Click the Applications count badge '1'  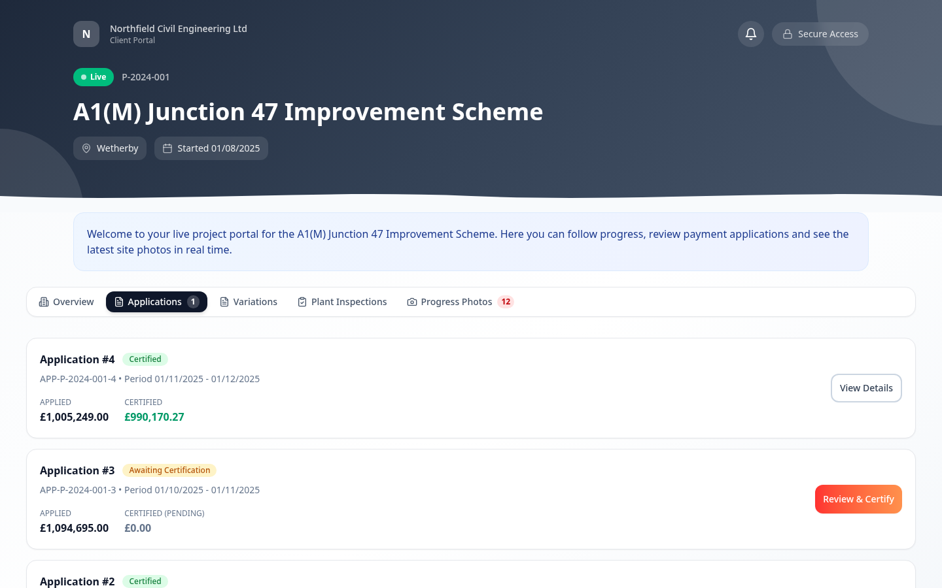[x=193, y=302]
